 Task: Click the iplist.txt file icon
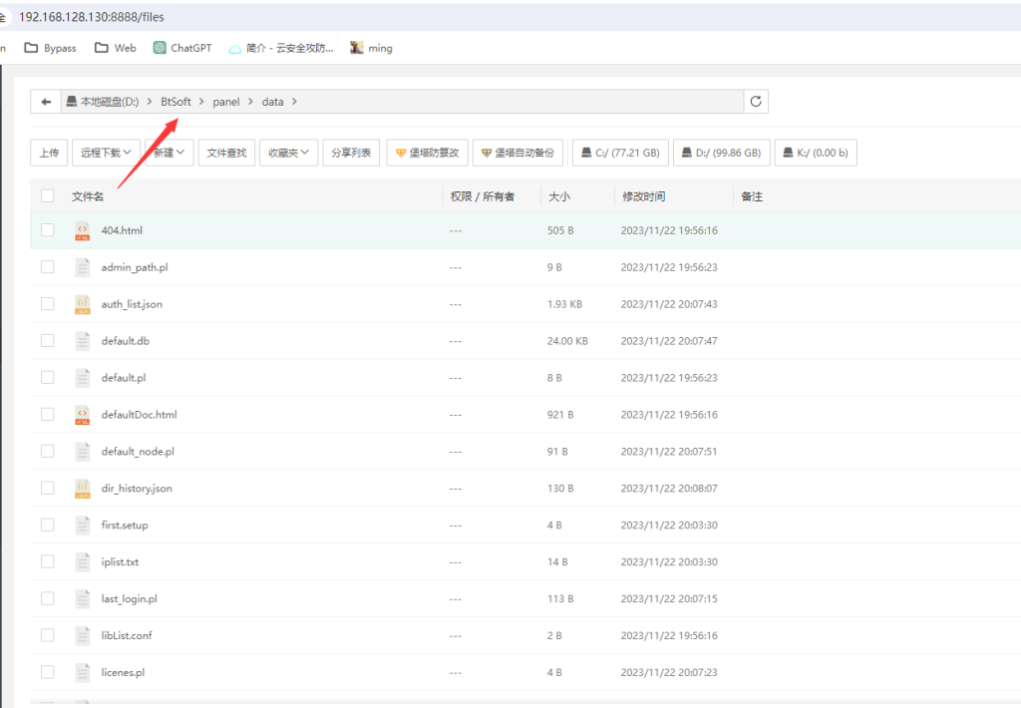(x=83, y=562)
